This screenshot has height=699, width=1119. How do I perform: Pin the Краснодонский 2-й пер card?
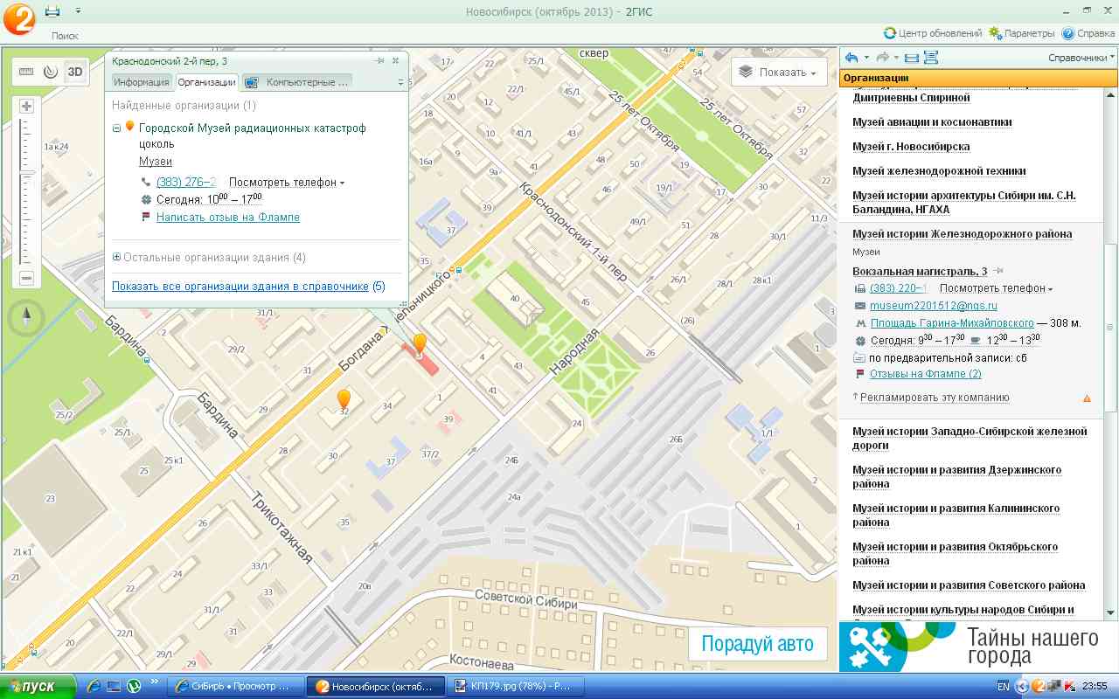coord(380,61)
